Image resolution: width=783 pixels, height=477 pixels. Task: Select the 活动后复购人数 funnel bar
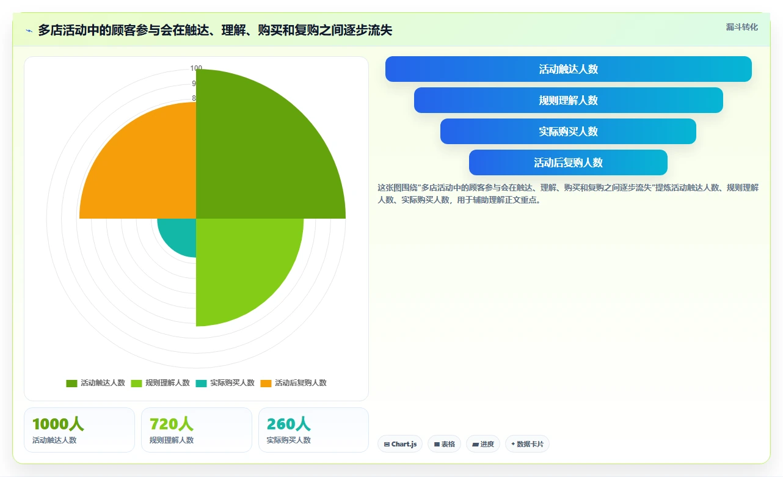(568, 162)
